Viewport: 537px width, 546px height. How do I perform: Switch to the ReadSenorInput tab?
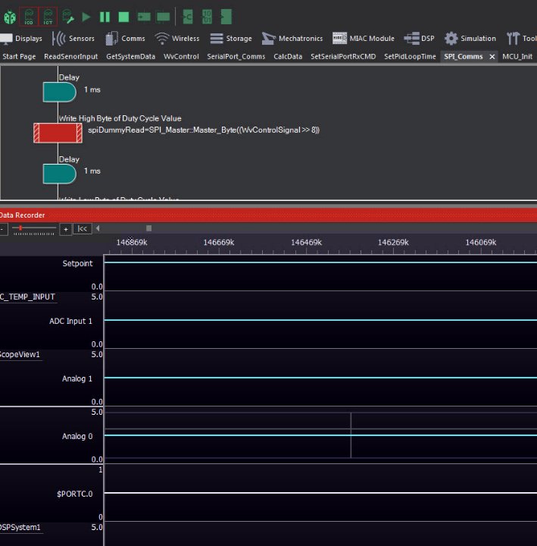(x=71, y=56)
